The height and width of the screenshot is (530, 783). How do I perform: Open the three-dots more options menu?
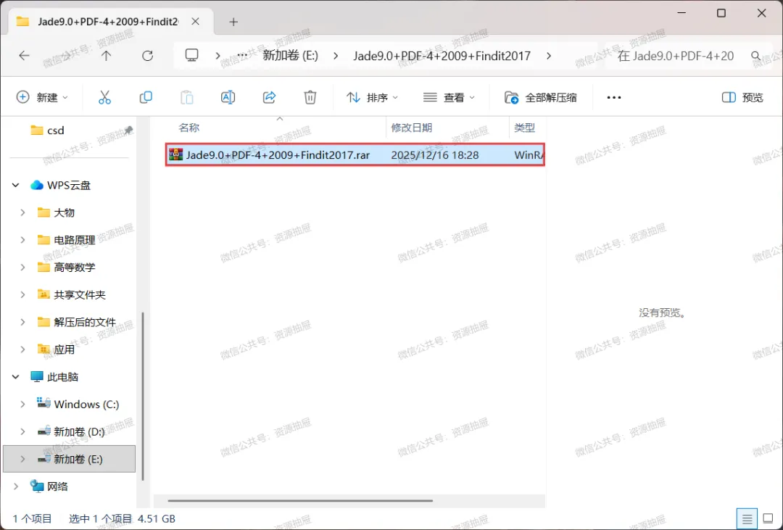(614, 97)
